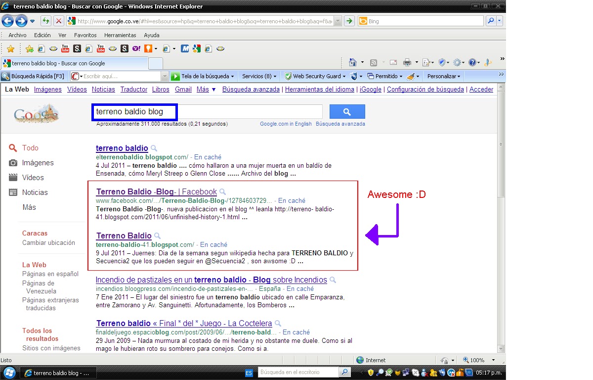Click the ES language indicator on the taskbar

[x=249, y=372]
